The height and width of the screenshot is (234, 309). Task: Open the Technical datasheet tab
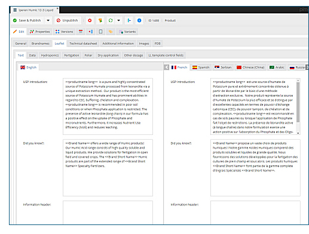pyautogui.click(x=83, y=44)
